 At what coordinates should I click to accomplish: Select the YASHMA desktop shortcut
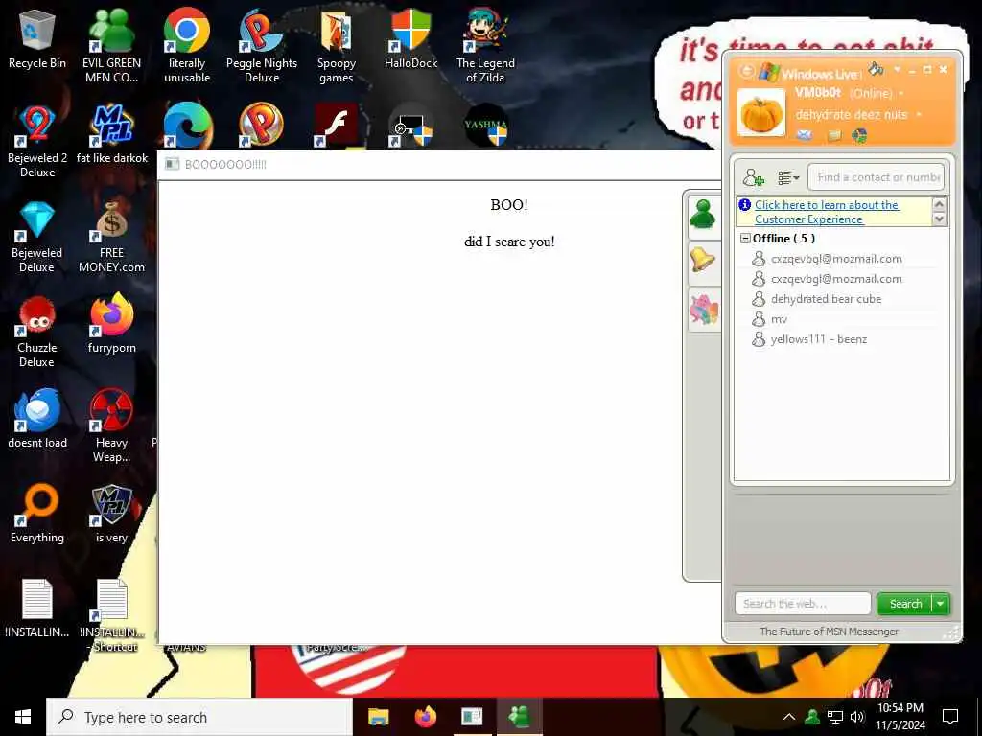485,126
